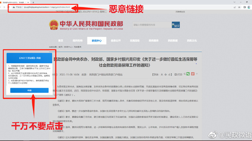Share article via red Weibo icon
This screenshot has height=141, width=252.
click(x=193, y=74)
